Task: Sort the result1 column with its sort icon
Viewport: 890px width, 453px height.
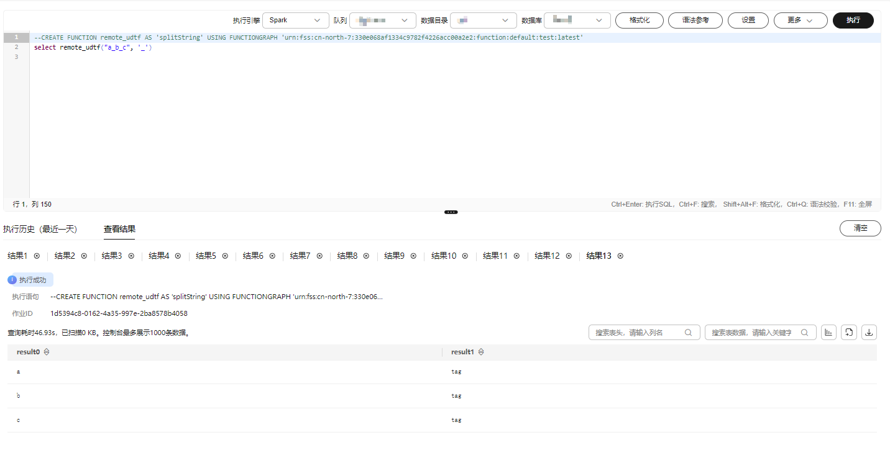Action: 481,352
